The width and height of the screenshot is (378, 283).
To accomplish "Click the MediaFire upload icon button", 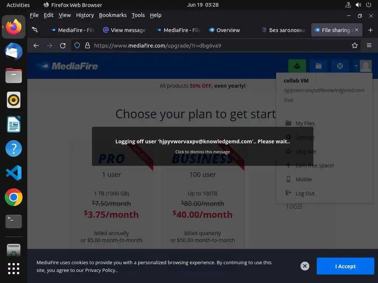I will click(x=297, y=66).
